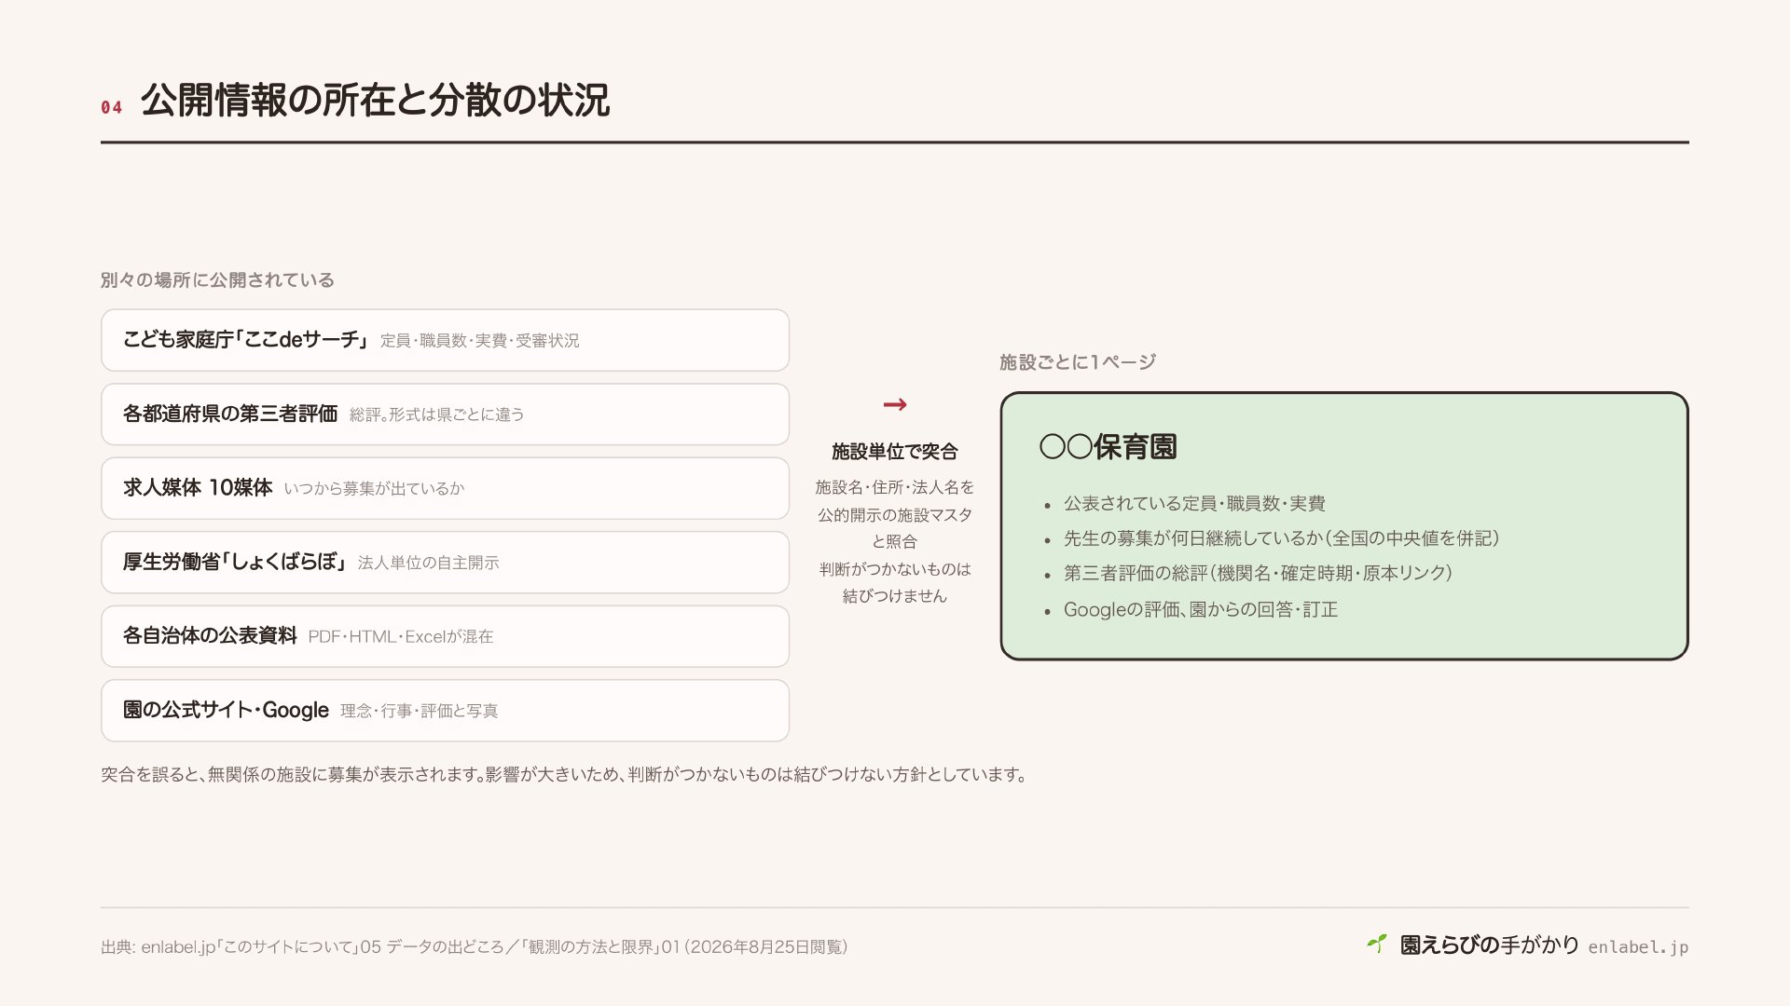Click the 出典 source citation line
This screenshot has width=1790, height=1006.
pos(475,947)
